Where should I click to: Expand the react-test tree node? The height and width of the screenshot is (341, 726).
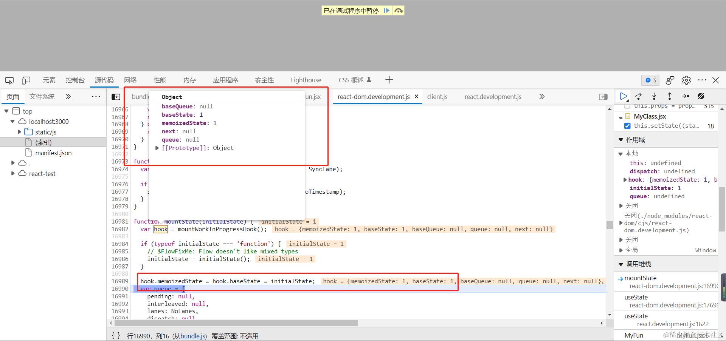click(x=12, y=173)
